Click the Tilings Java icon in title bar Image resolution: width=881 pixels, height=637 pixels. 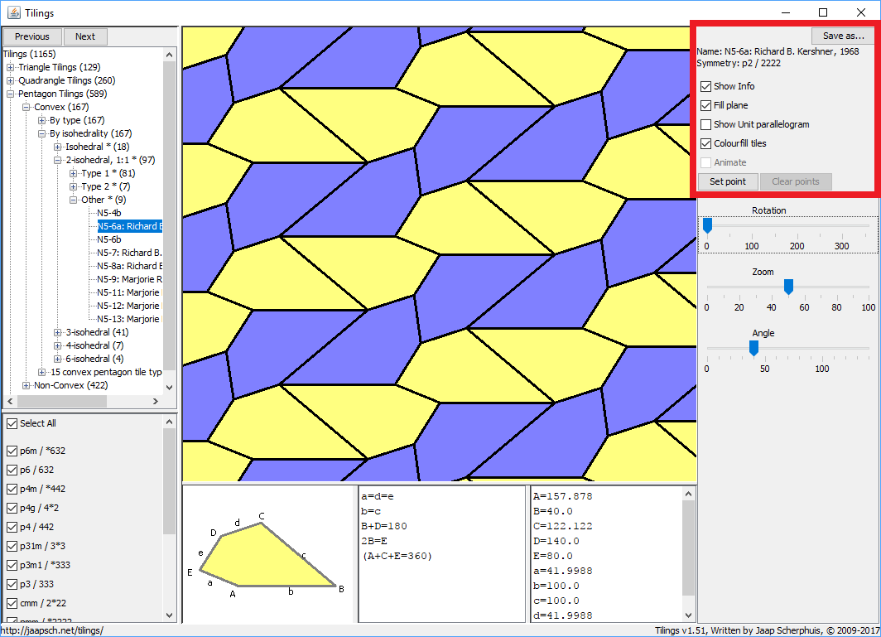click(14, 12)
